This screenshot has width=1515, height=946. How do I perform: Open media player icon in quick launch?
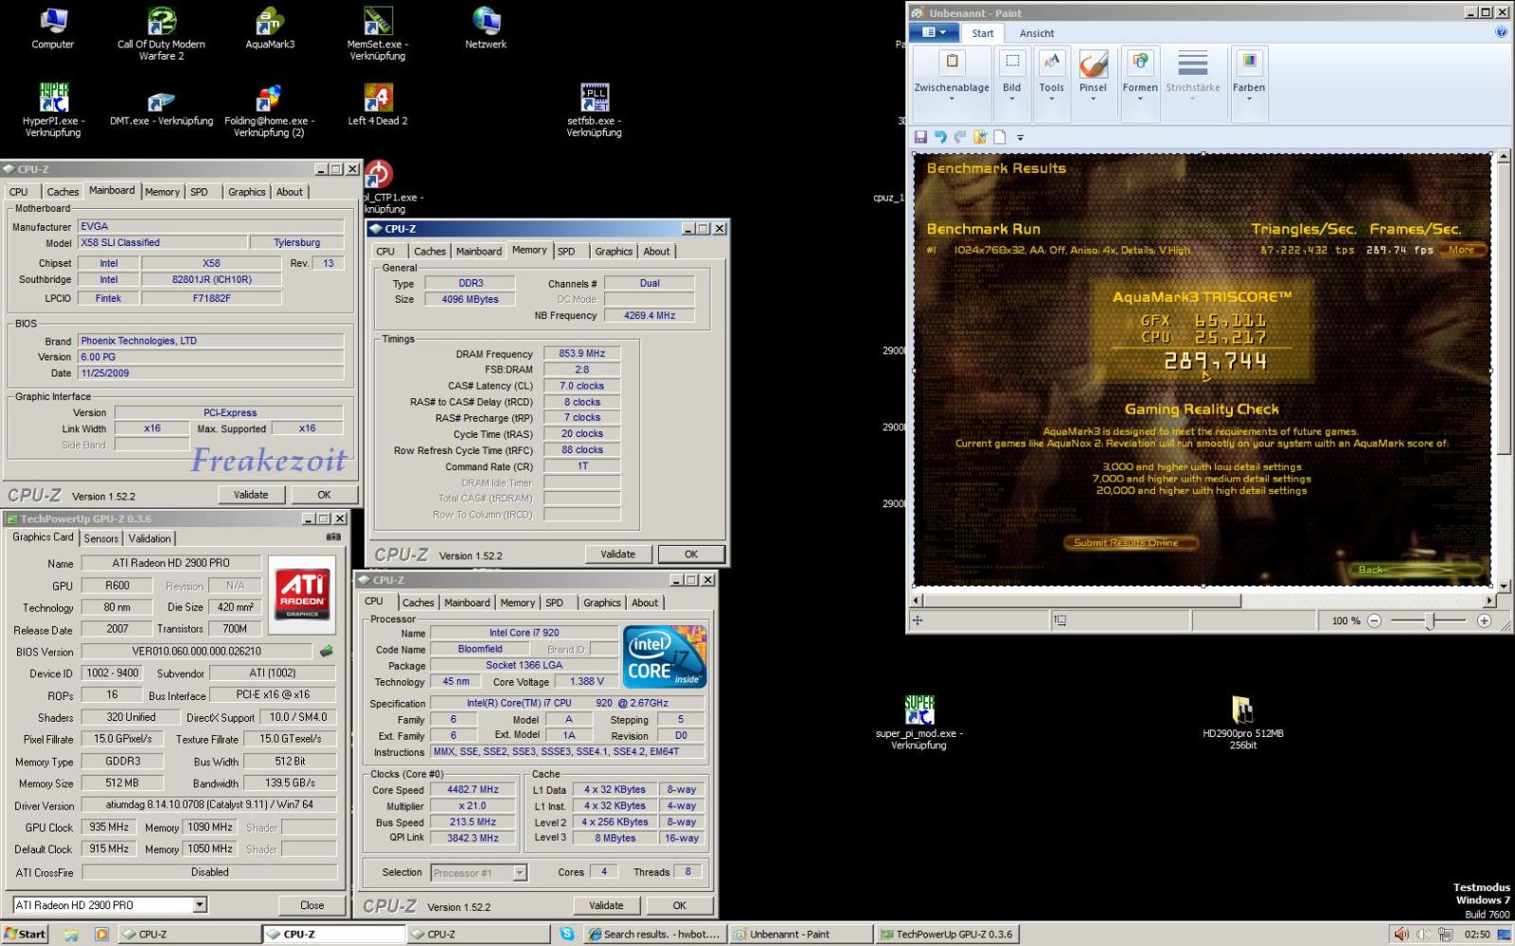click(x=101, y=934)
